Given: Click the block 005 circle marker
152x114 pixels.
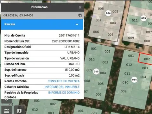Looking at the screenshot, I should [x=143, y=18].
